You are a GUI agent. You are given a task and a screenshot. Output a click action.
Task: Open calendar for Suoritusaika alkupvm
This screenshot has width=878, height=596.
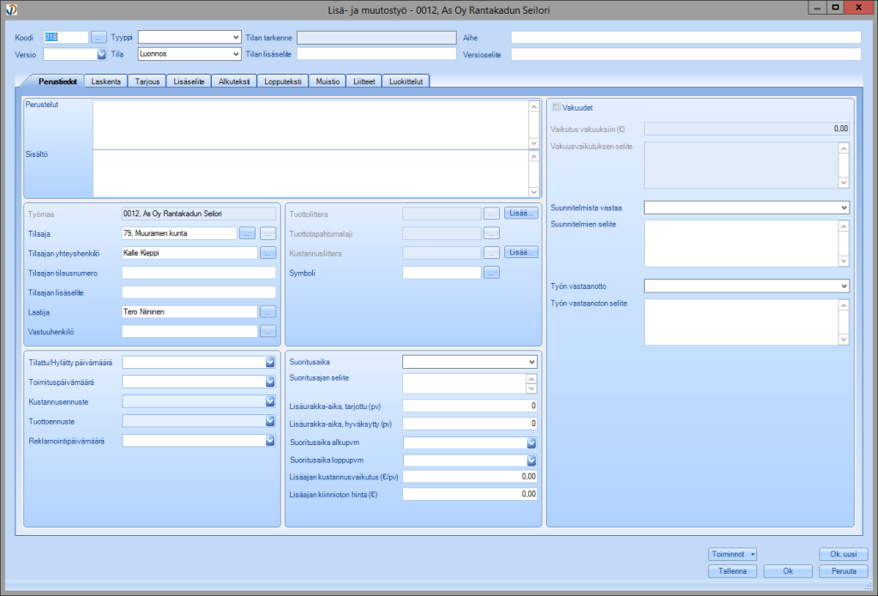tap(531, 442)
